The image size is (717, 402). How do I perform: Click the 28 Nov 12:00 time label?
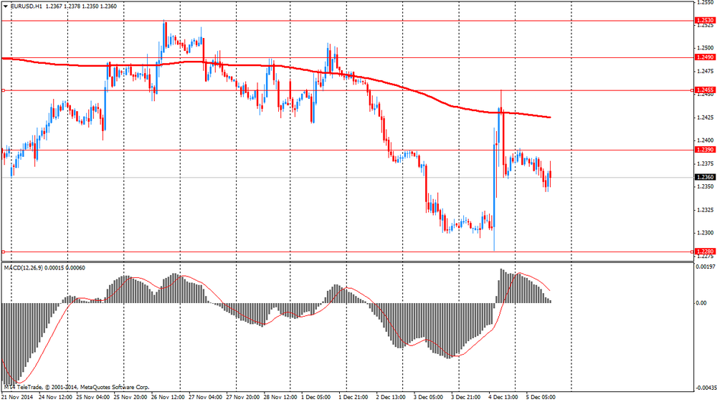pos(280,397)
